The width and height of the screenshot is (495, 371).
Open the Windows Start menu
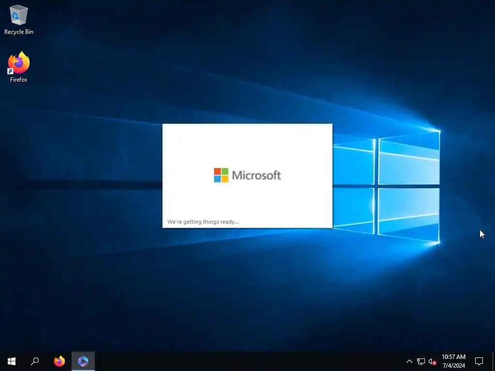pyautogui.click(x=12, y=361)
